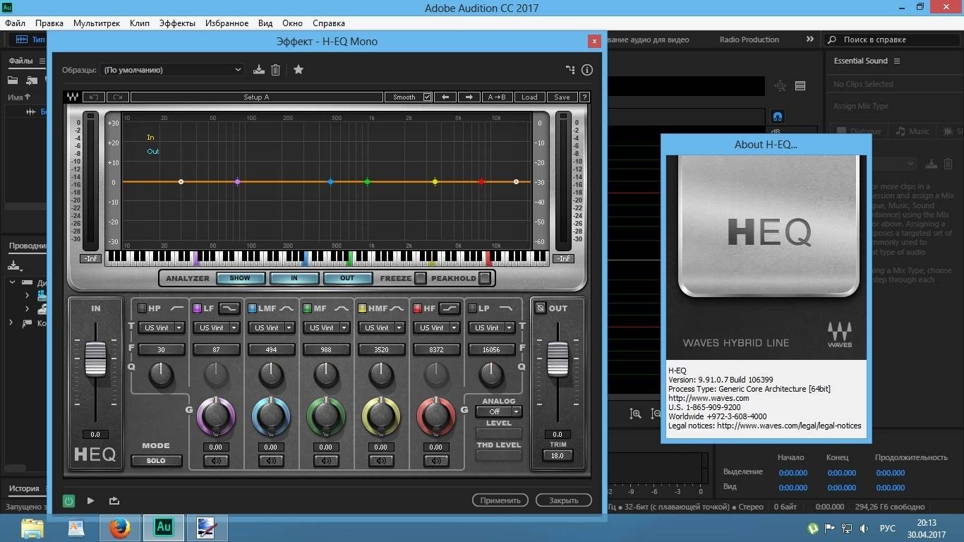
Task: Solo the LMF band speaker icon
Action: pyautogui.click(x=270, y=461)
